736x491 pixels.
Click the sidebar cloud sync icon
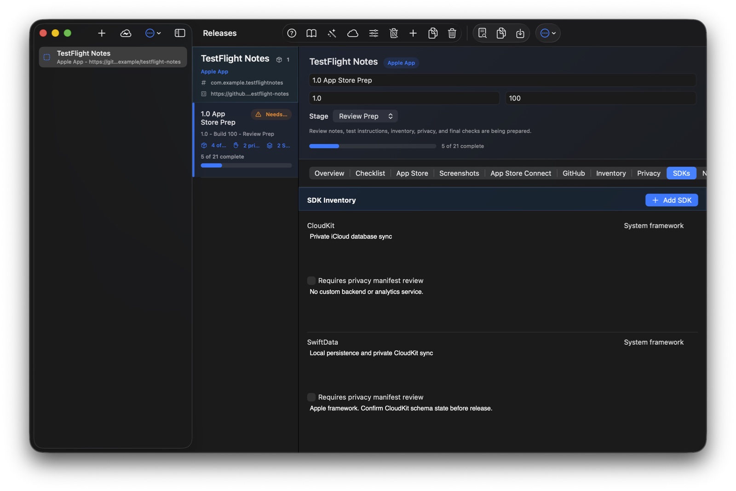tap(126, 33)
